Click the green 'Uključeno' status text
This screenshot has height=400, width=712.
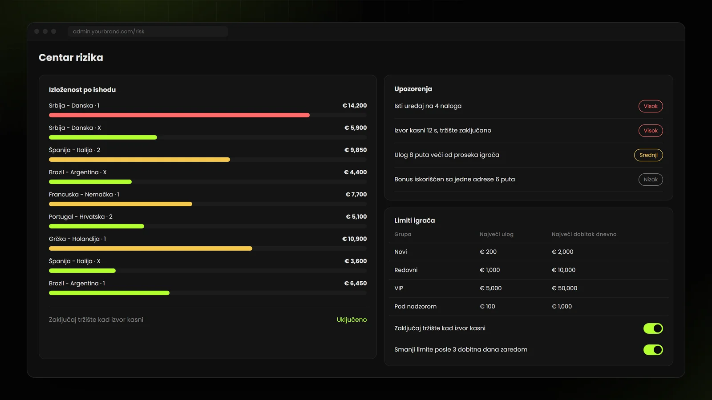(352, 320)
